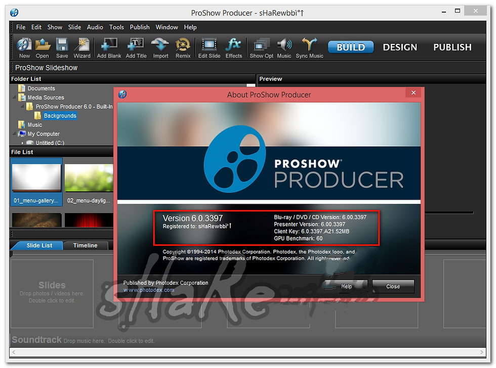Viewport: 496px width, 368px height.
Task: Select the 02_menu-daylig thumbnail
Action: (89, 182)
